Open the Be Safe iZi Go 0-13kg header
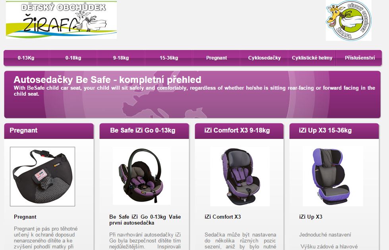This screenshot has height=250, width=389. [144, 131]
